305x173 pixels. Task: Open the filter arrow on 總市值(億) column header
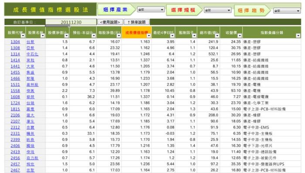pos(217,36)
